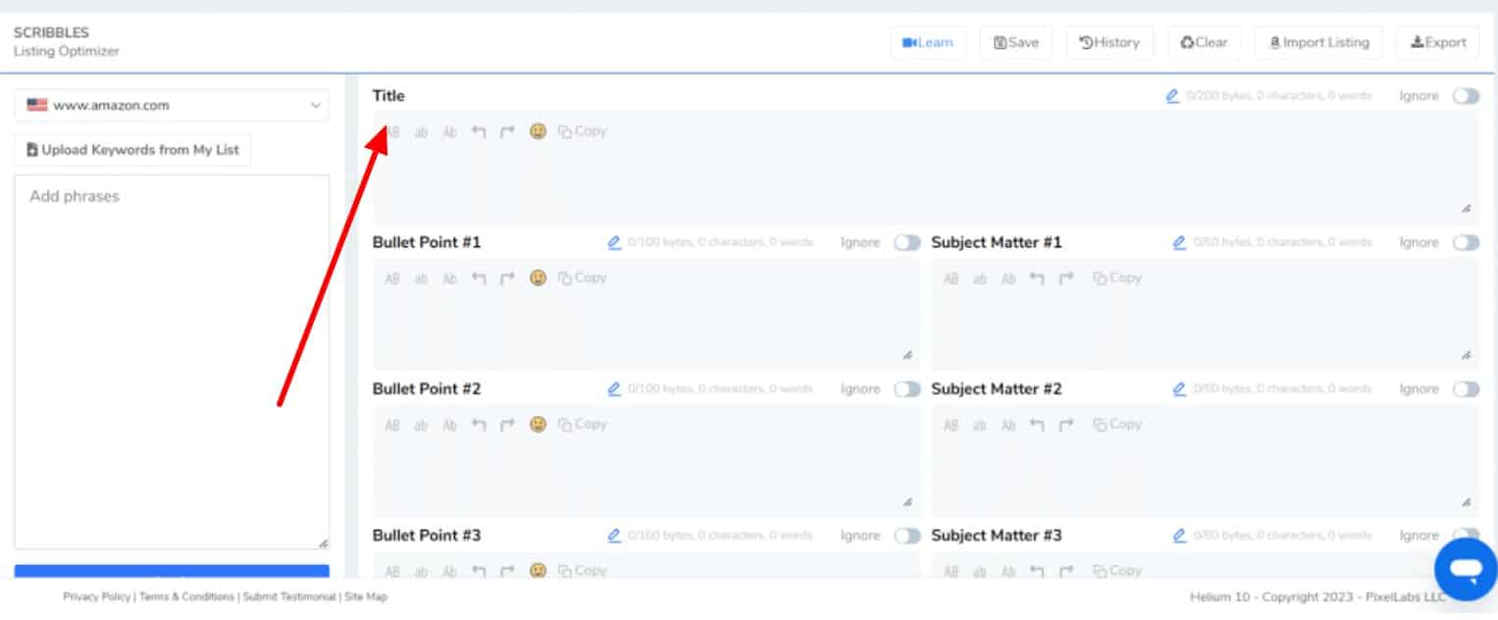This screenshot has height=620, width=1498.
Task: Toggle Ignore switch for Subject Matter #2
Action: tap(1466, 389)
